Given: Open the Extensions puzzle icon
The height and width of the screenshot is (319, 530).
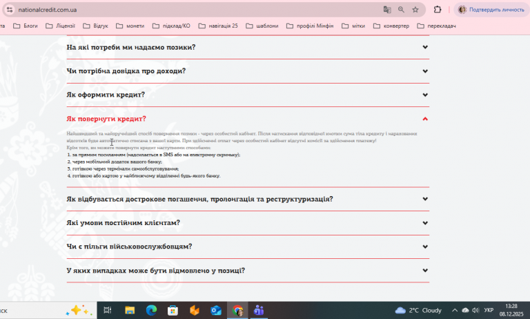Looking at the screenshot, I should 438,10.
